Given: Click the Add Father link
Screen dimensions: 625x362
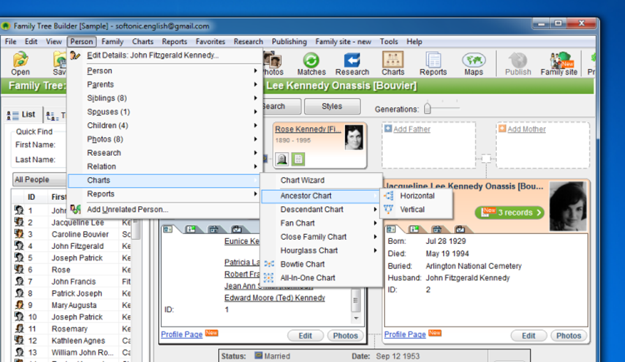Looking at the screenshot, I should coord(412,129).
